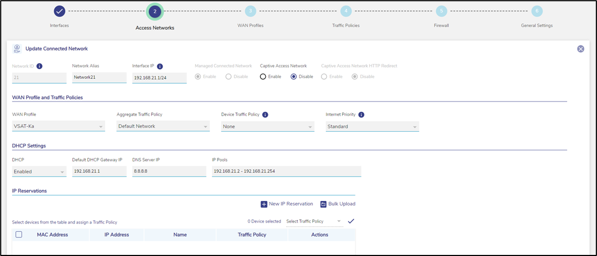Show info for Internet Priority
Screen dimensions: 597x256
(362, 114)
